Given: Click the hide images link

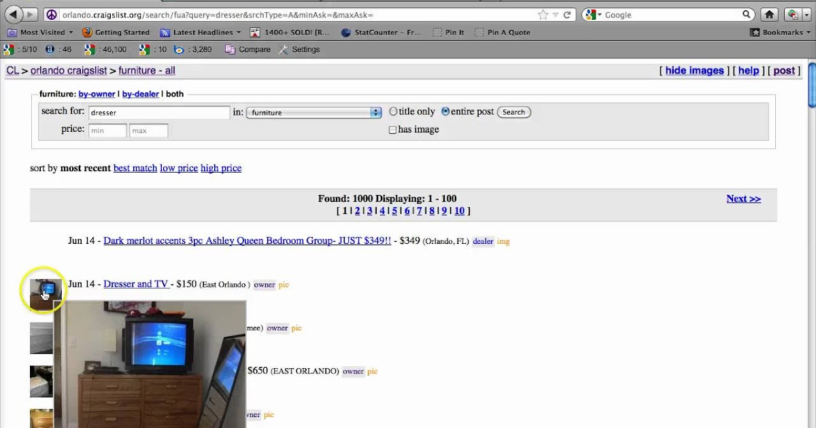Looking at the screenshot, I should (694, 70).
